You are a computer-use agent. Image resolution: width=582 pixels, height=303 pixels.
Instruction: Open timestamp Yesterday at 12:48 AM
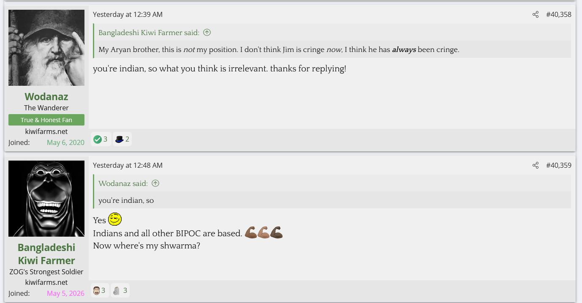[128, 166]
